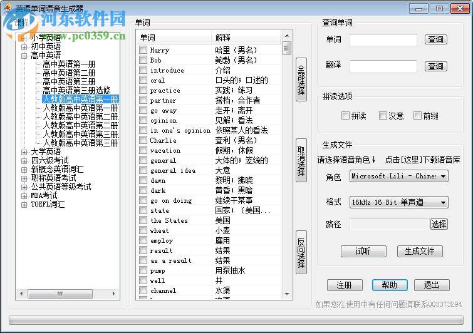Expand the 大学英语 tree node

24,152
